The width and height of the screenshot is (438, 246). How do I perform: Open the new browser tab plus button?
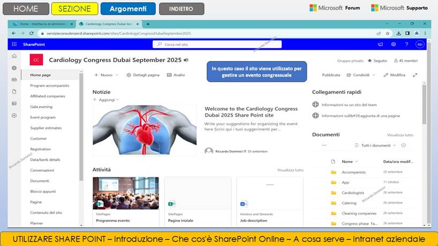pyautogui.click(x=148, y=24)
